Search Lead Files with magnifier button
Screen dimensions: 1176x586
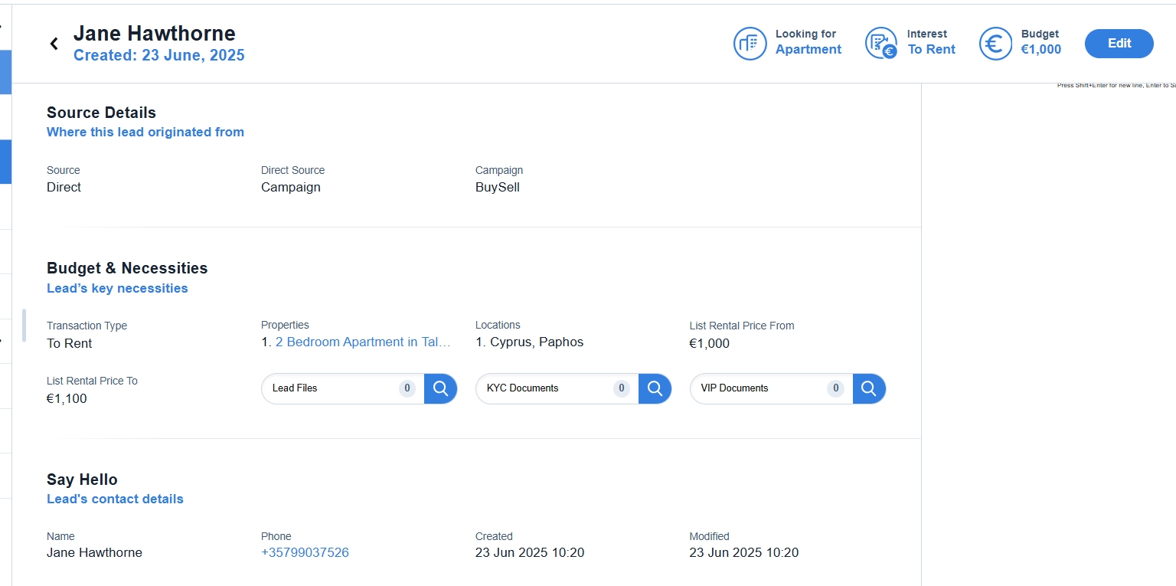pos(440,388)
